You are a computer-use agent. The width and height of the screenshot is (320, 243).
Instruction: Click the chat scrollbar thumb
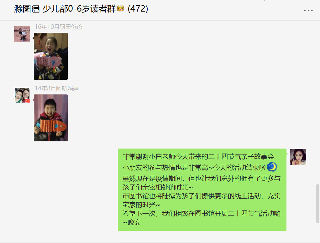coord(317,204)
